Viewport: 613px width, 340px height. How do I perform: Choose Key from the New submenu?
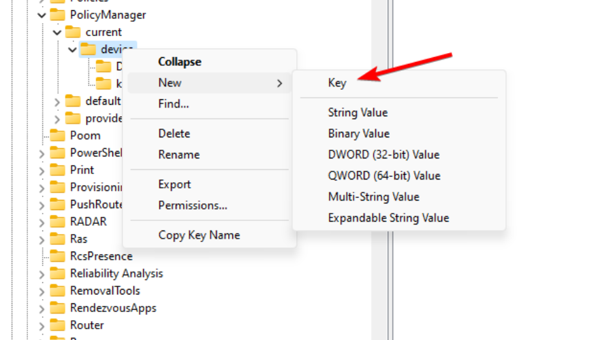pyautogui.click(x=337, y=83)
